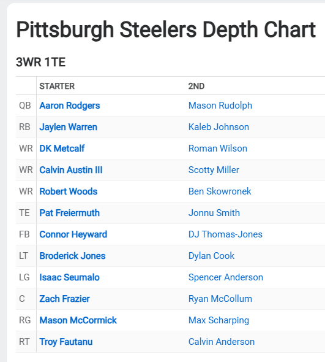325x362 pixels.
Task: Open Calvin Austin III link
Action: [x=71, y=170]
